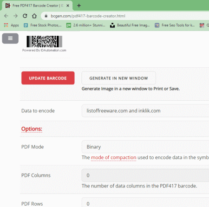The height and width of the screenshot is (207, 209).
Task: Click 'Powered By IDAutomation.com' text
Action: [x=44, y=50]
